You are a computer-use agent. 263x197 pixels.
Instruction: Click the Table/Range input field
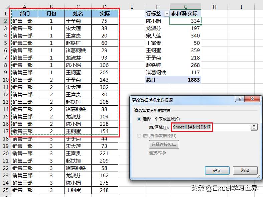pos(211,127)
